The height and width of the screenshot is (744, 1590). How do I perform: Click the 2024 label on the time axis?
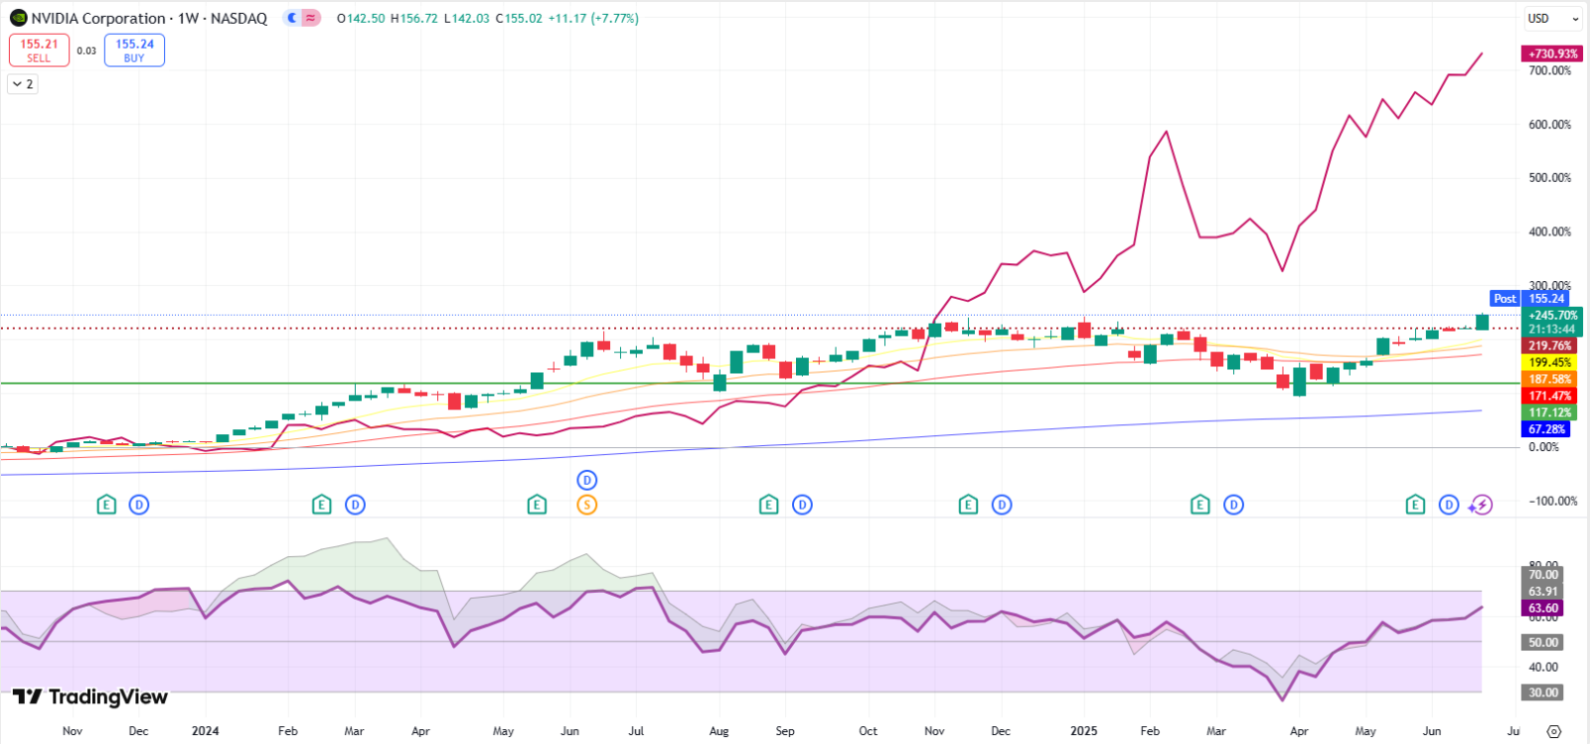click(205, 731)
